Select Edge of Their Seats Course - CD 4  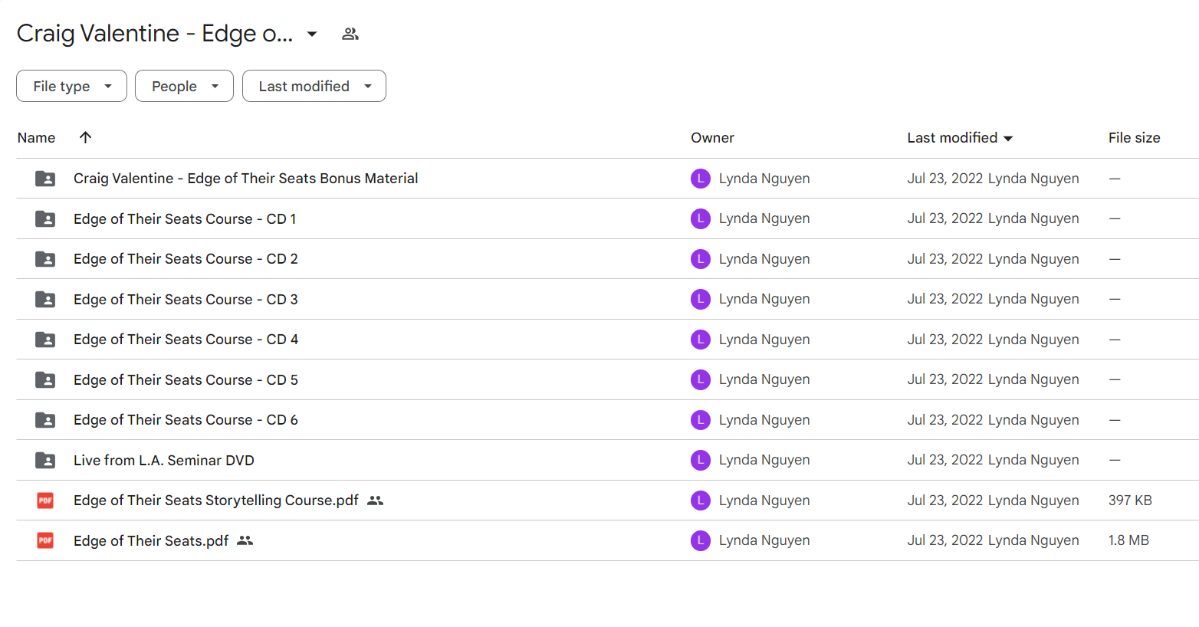pos(186,340)
